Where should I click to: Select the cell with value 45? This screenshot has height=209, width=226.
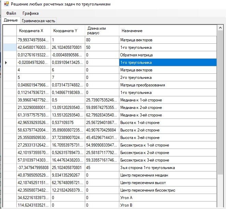click(x=102, y=168)
